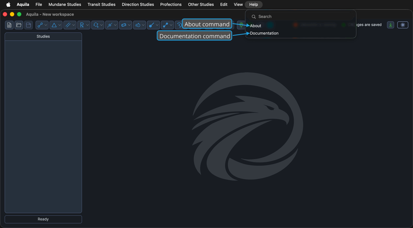
Task: Open the diagonal two-dot line dropdown chevron
Action: coord(171,25)
